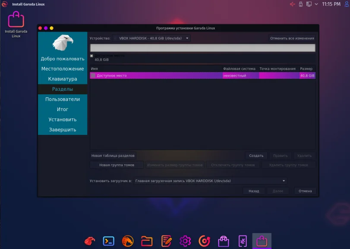
Task: Select the Пользователи step in sidebar
Action: (x=63, y=99)
